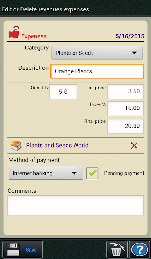Click the Final price field 20.30
The image size is (151, 259).
[125, 126]
